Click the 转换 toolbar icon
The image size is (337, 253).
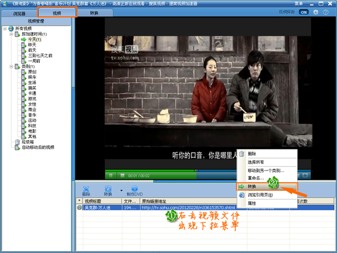108,191
